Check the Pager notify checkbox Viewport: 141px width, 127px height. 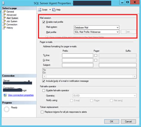pos(92,101)
